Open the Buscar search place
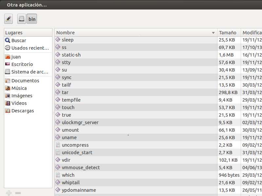The height and width of the screenshot is (196, 262). click(19, 41)
